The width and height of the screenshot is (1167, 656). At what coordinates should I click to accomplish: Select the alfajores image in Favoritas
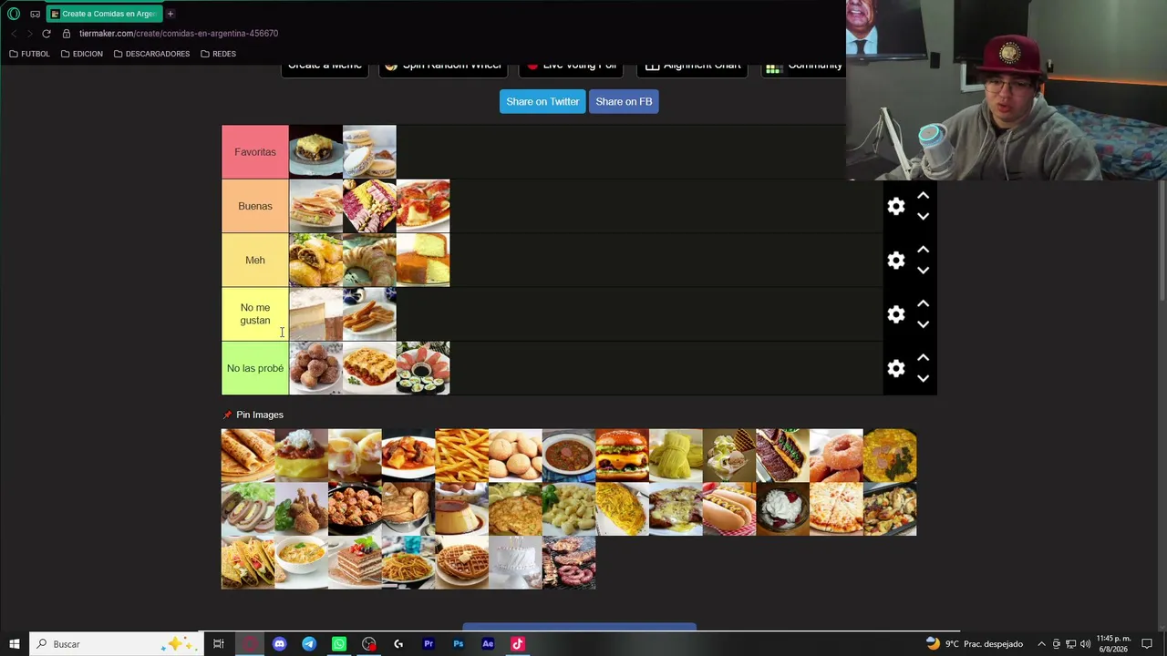coord(369,152)
